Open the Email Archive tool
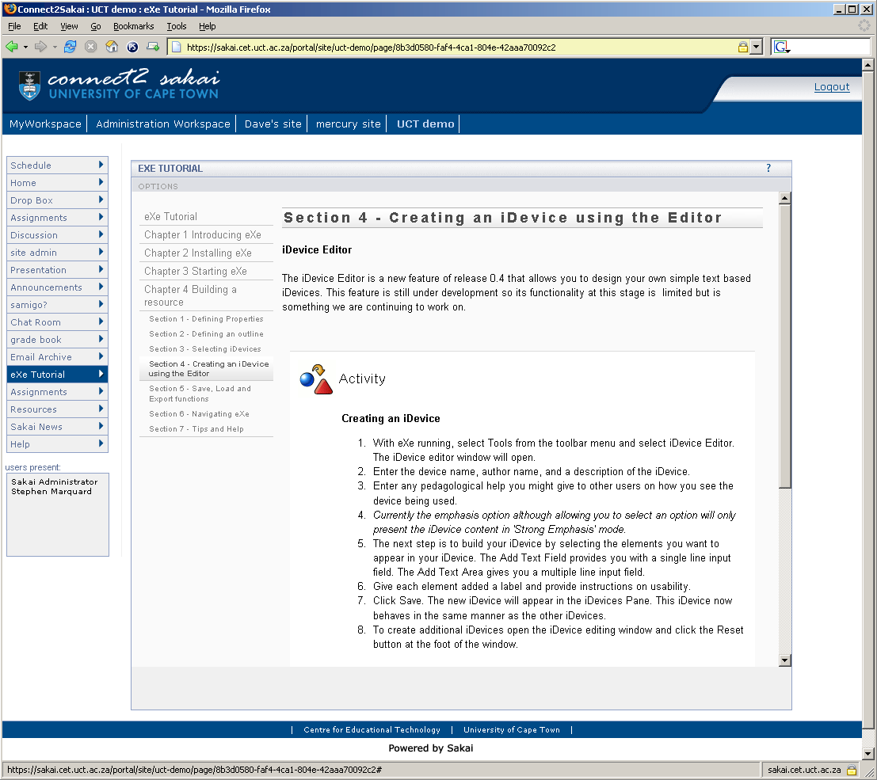 coord(57,356)
